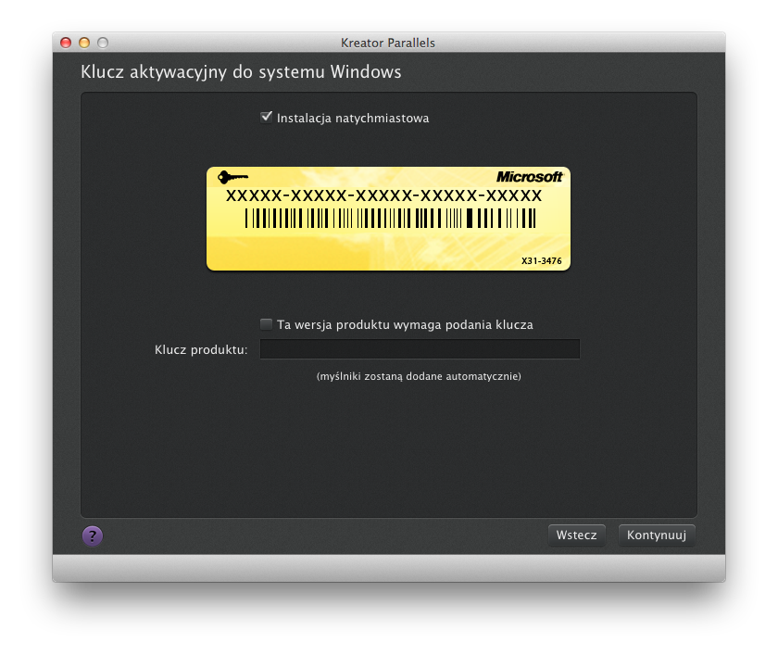Click the barcode on the yellow sticker
The height and width of the screenshot is (655, 778).
(390, 218)
